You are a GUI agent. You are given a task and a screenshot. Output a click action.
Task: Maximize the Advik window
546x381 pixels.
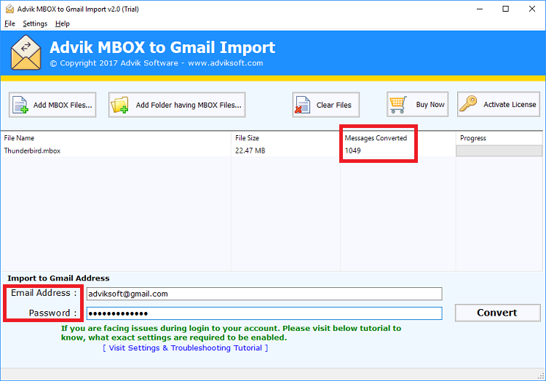click(506, 9)
